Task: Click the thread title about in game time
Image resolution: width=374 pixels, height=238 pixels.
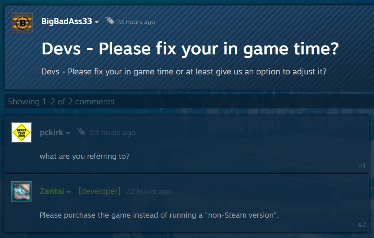Action: tap(190, 48)
